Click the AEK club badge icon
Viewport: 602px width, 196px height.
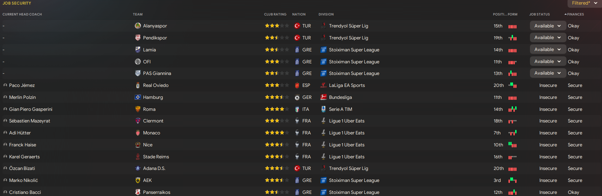tap(138, 180)
